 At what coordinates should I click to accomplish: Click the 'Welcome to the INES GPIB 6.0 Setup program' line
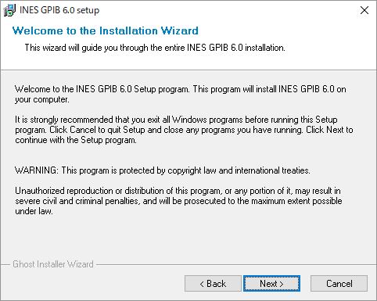coord(181,89)
